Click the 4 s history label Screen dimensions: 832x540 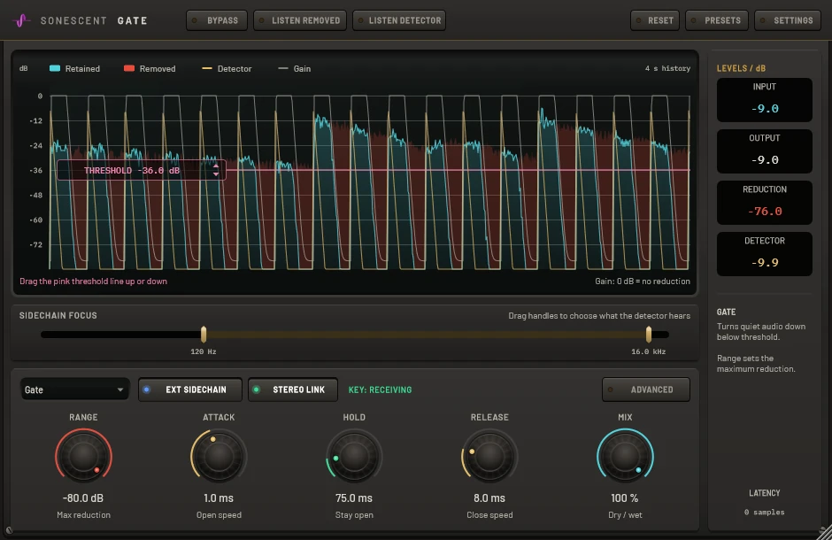pyautogui.click(x=667, y=68)
